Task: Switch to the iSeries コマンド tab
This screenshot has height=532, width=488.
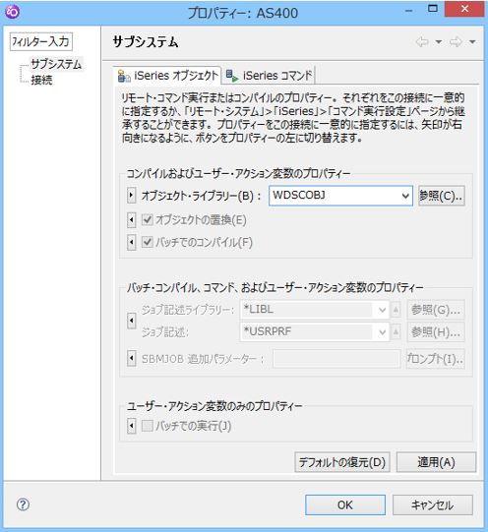Action: pos(269,76)
